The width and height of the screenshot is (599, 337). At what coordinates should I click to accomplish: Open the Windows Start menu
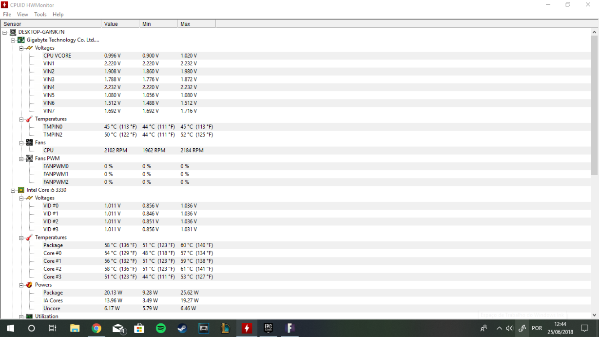[10, 328]
